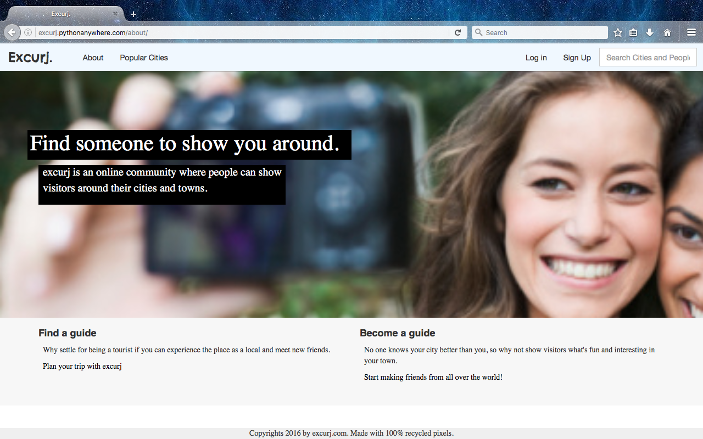Click the Sign Up link
The height and width of the screenshot is (439, 703).
coord(577,58)
